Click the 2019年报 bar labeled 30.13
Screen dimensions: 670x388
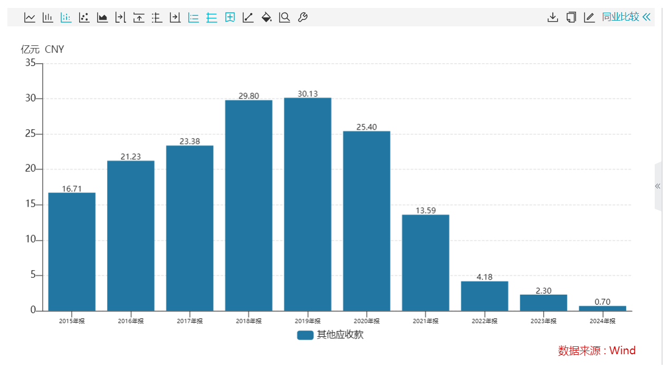click(308, 205)
